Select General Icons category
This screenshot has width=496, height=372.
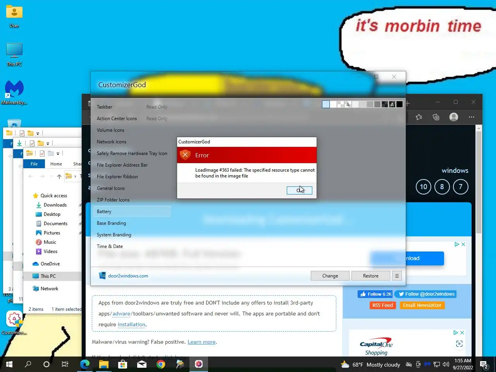[x=111, y=188]
